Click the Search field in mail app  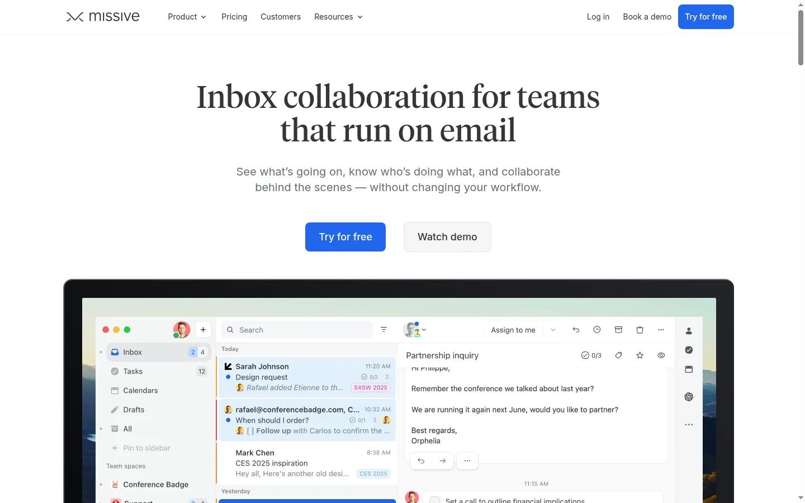pos(297,330)
